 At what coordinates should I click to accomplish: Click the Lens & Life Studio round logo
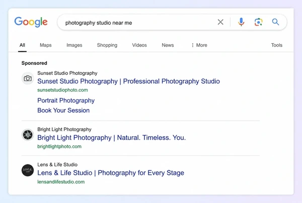point(28,170)
